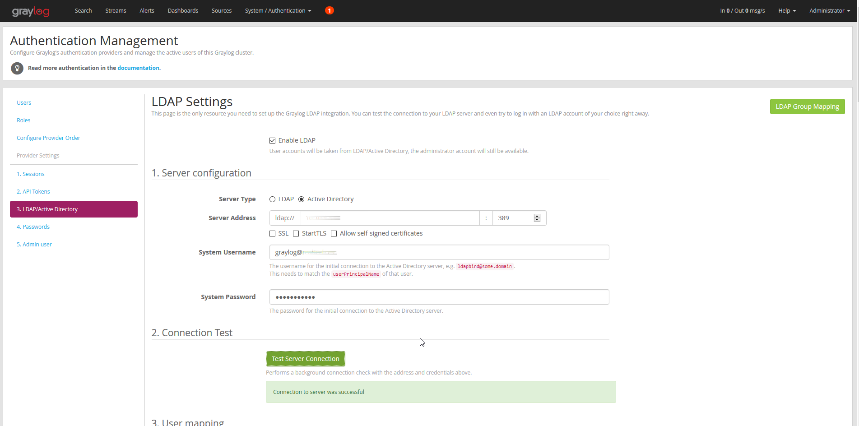
Task: Increase the port number with stepper arrow
Action: [537, 216]
